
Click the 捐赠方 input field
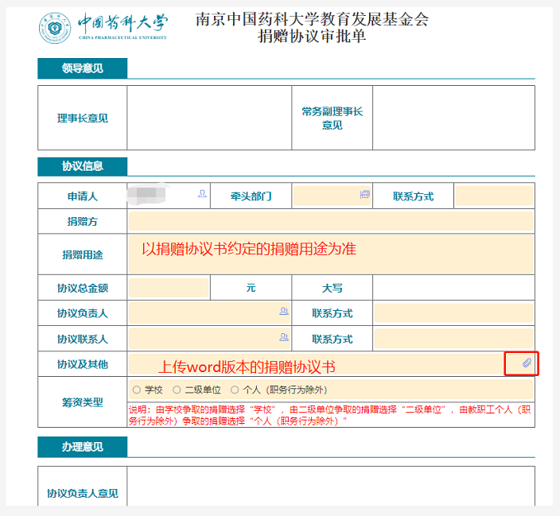pos(329,221)
